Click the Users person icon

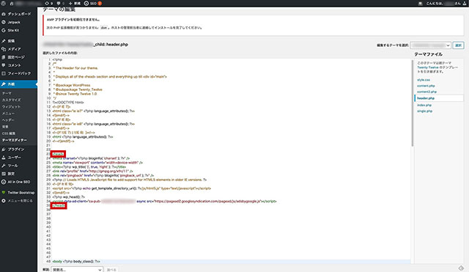tap(4, 157)
